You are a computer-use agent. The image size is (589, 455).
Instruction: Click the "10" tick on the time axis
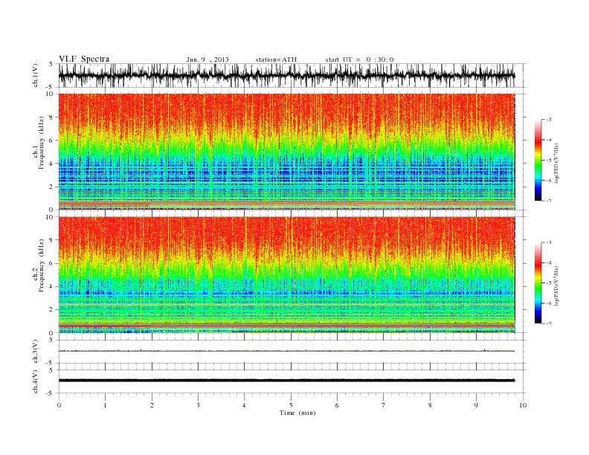pos(523,405)
